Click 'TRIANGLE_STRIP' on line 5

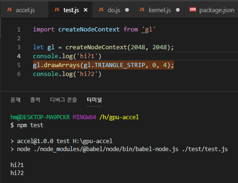click(120, 65)
